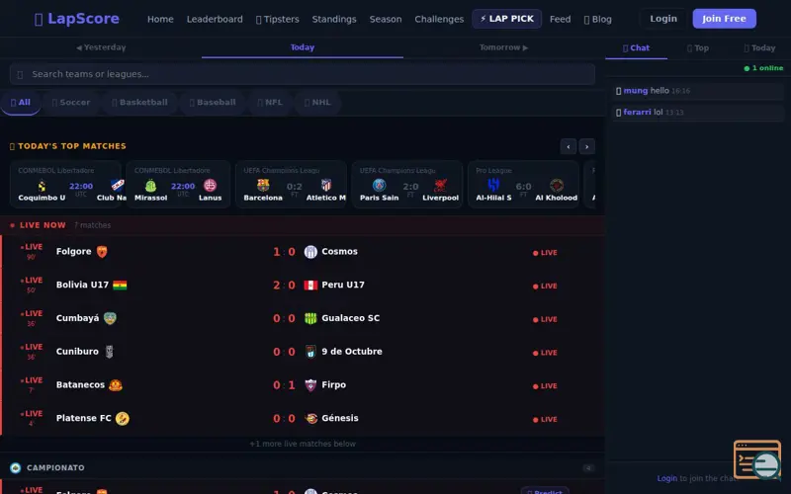Click the Gualaceo SC team badge

coord(310,318)
